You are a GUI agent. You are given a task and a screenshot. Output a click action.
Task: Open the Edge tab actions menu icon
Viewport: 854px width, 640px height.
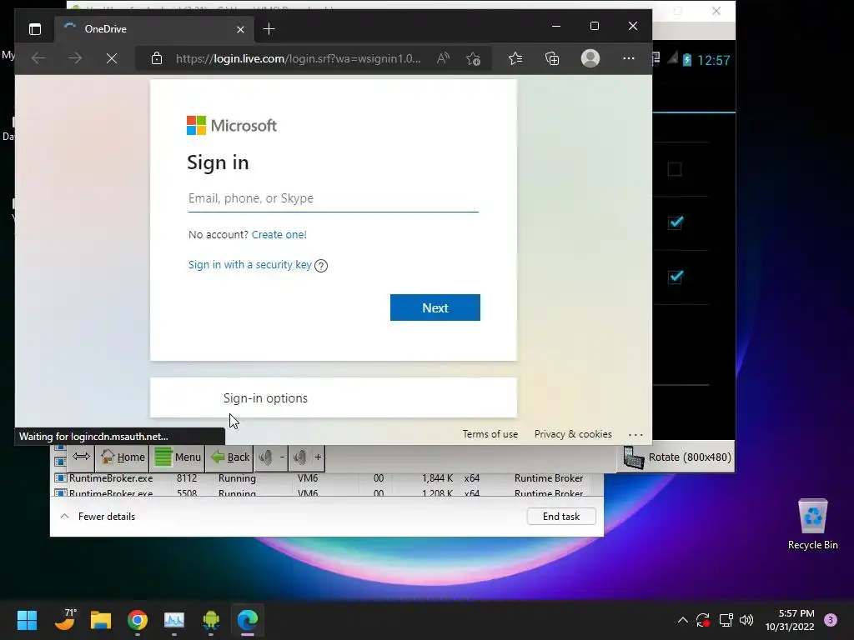coord(35,29)
